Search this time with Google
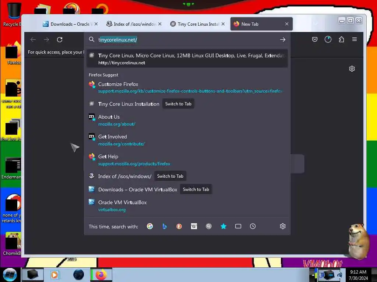377x282 pixels. 150,226
